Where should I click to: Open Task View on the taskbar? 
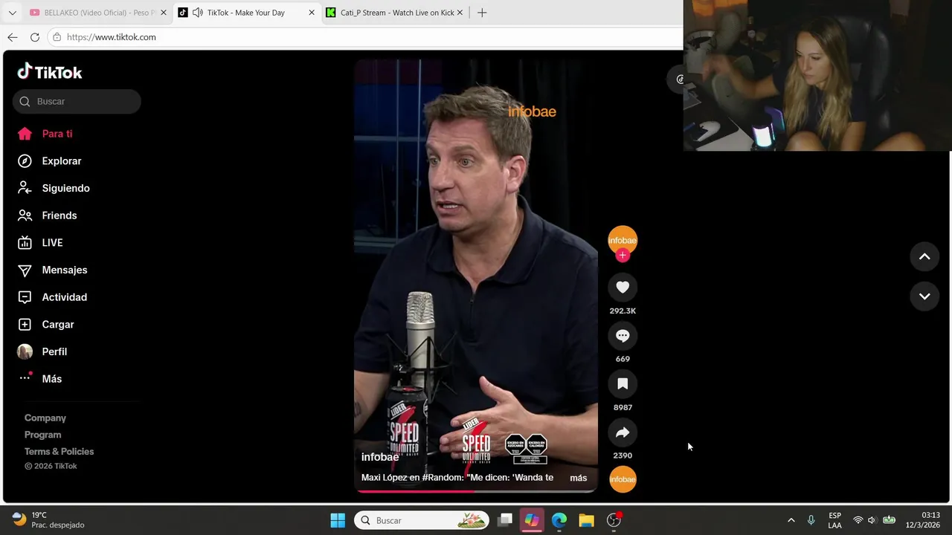tap(505, 520)
